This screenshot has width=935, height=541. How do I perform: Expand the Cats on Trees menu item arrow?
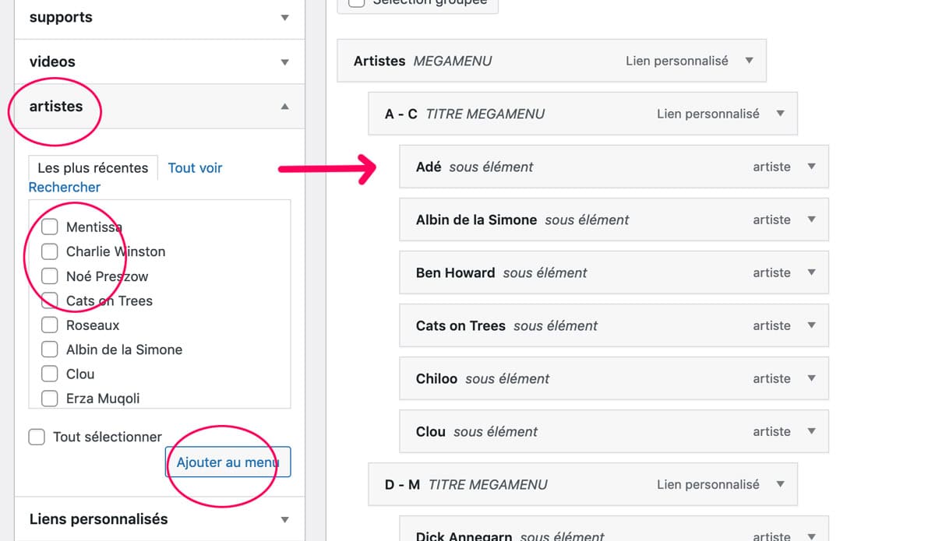click(x=811, y=325)
